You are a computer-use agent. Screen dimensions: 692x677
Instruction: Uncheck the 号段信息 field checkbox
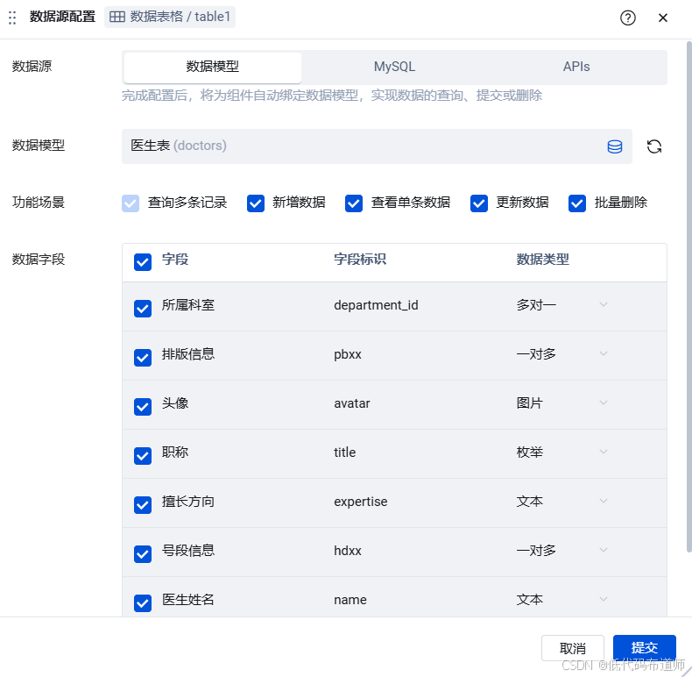click(x=143, y=553)
